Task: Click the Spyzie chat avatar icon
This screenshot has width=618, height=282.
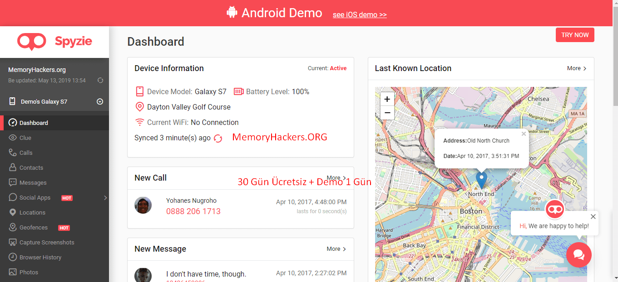Action: coord(554,210)
